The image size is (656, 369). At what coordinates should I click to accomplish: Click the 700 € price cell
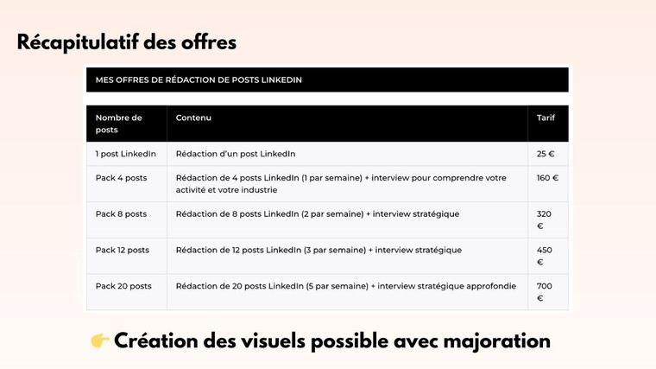point(544,292)
